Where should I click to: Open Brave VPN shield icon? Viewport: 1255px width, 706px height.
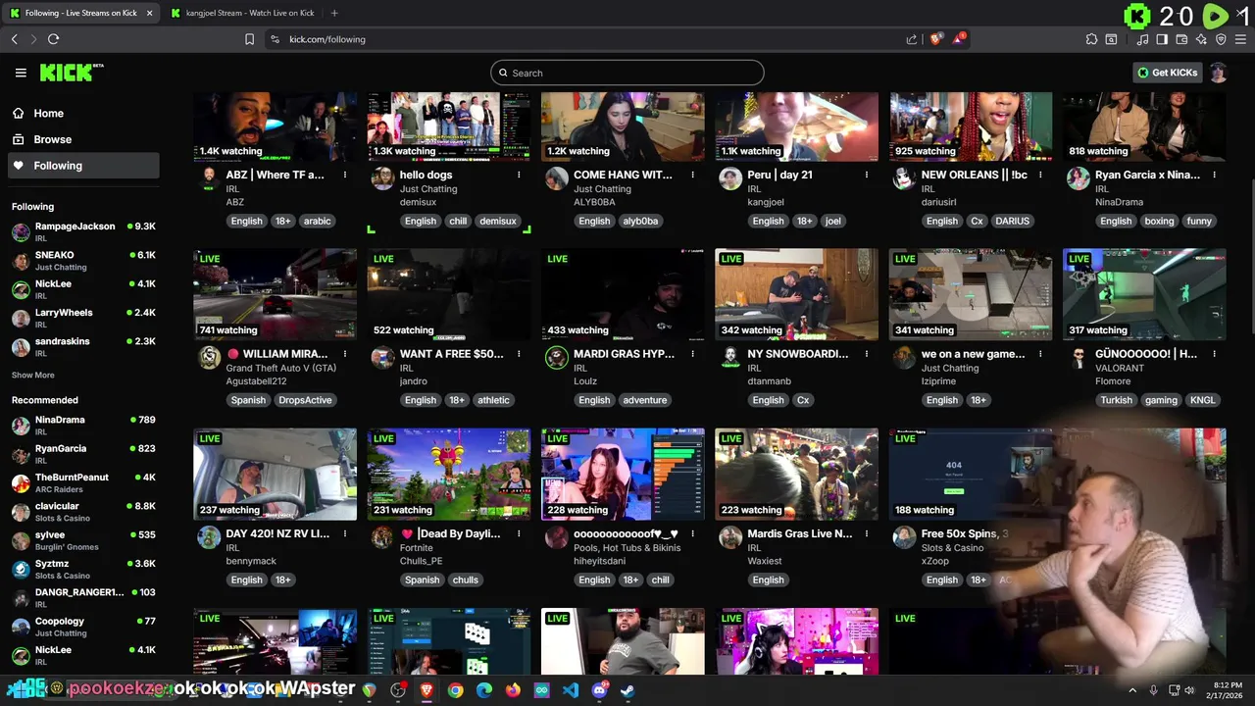1221,39
